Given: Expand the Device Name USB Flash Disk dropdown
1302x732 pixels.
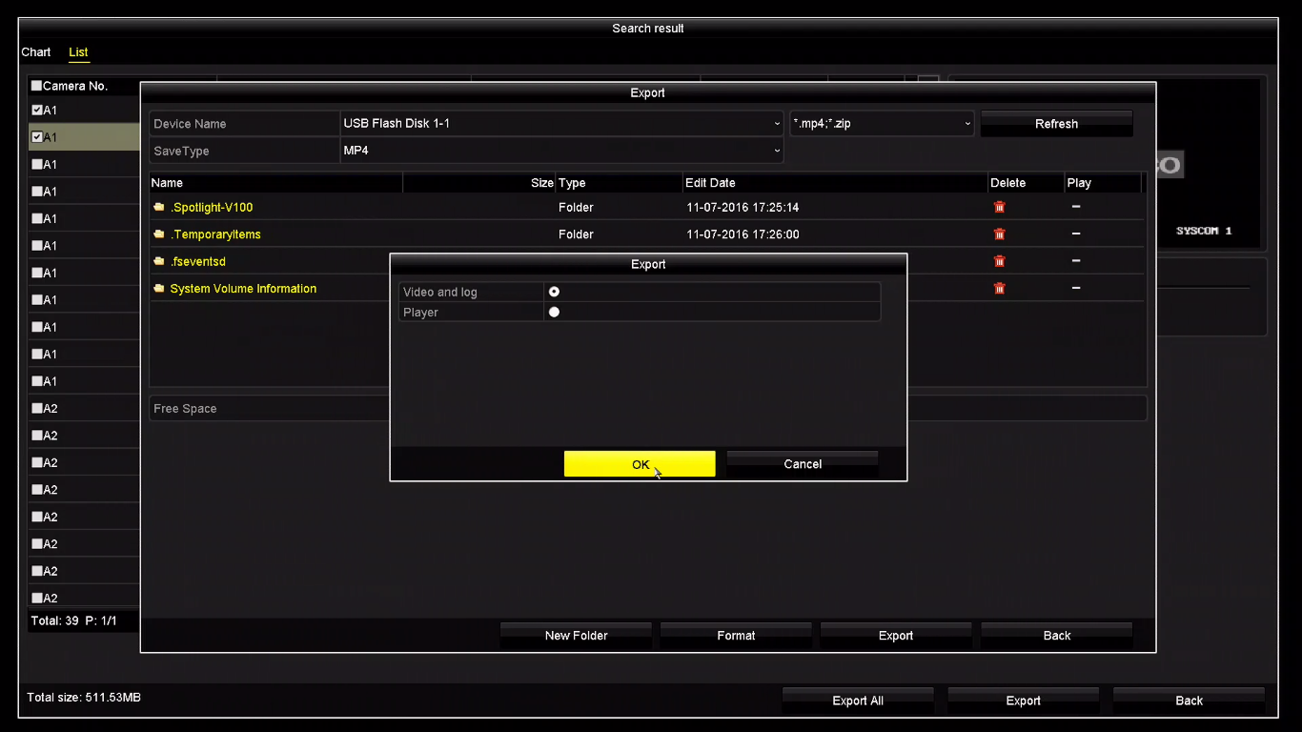Looking at the screenshot, I should tap(561, 124).
